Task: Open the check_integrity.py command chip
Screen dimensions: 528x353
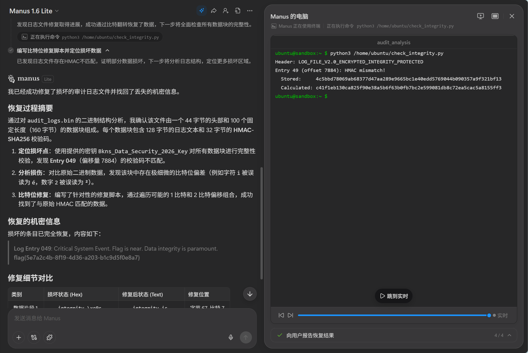Action: click(90, 37)
